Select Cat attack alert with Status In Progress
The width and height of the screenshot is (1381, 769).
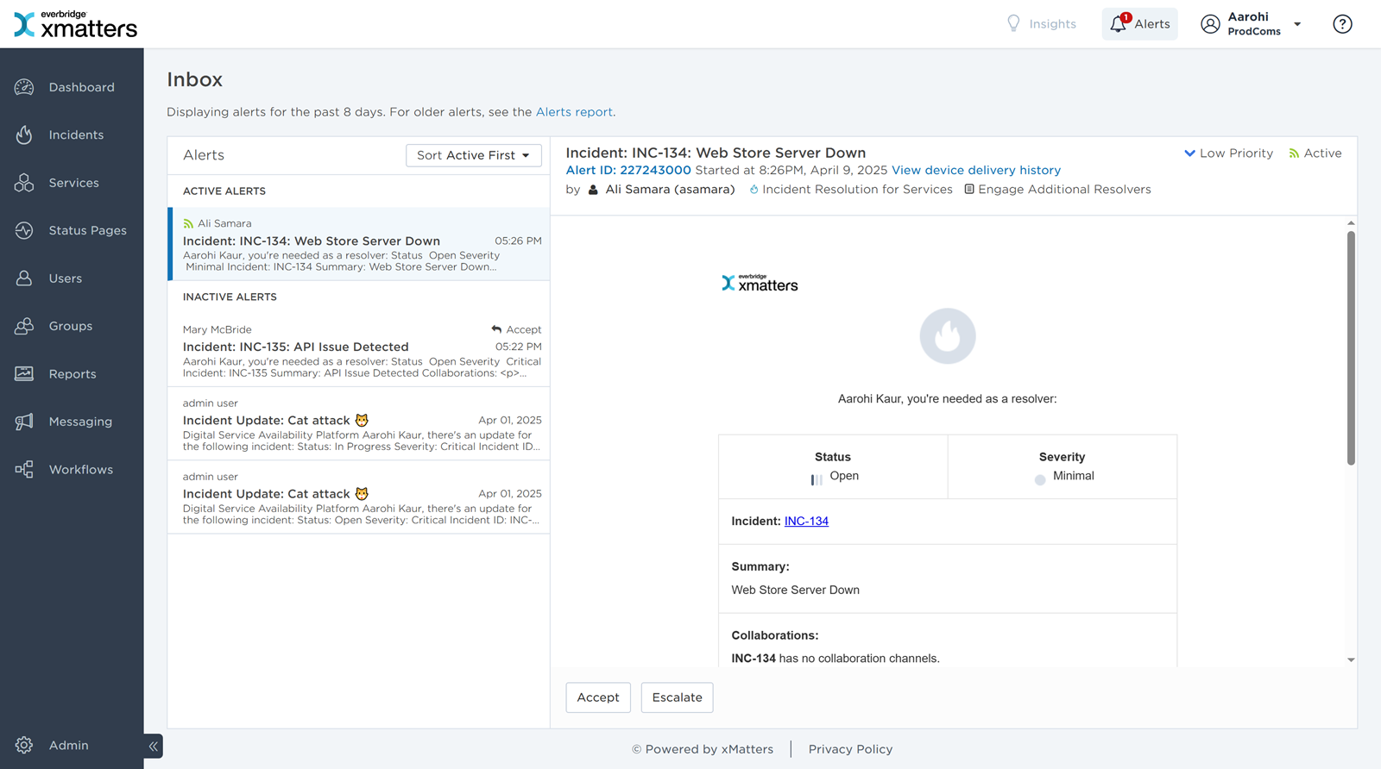tap(359, 423)
